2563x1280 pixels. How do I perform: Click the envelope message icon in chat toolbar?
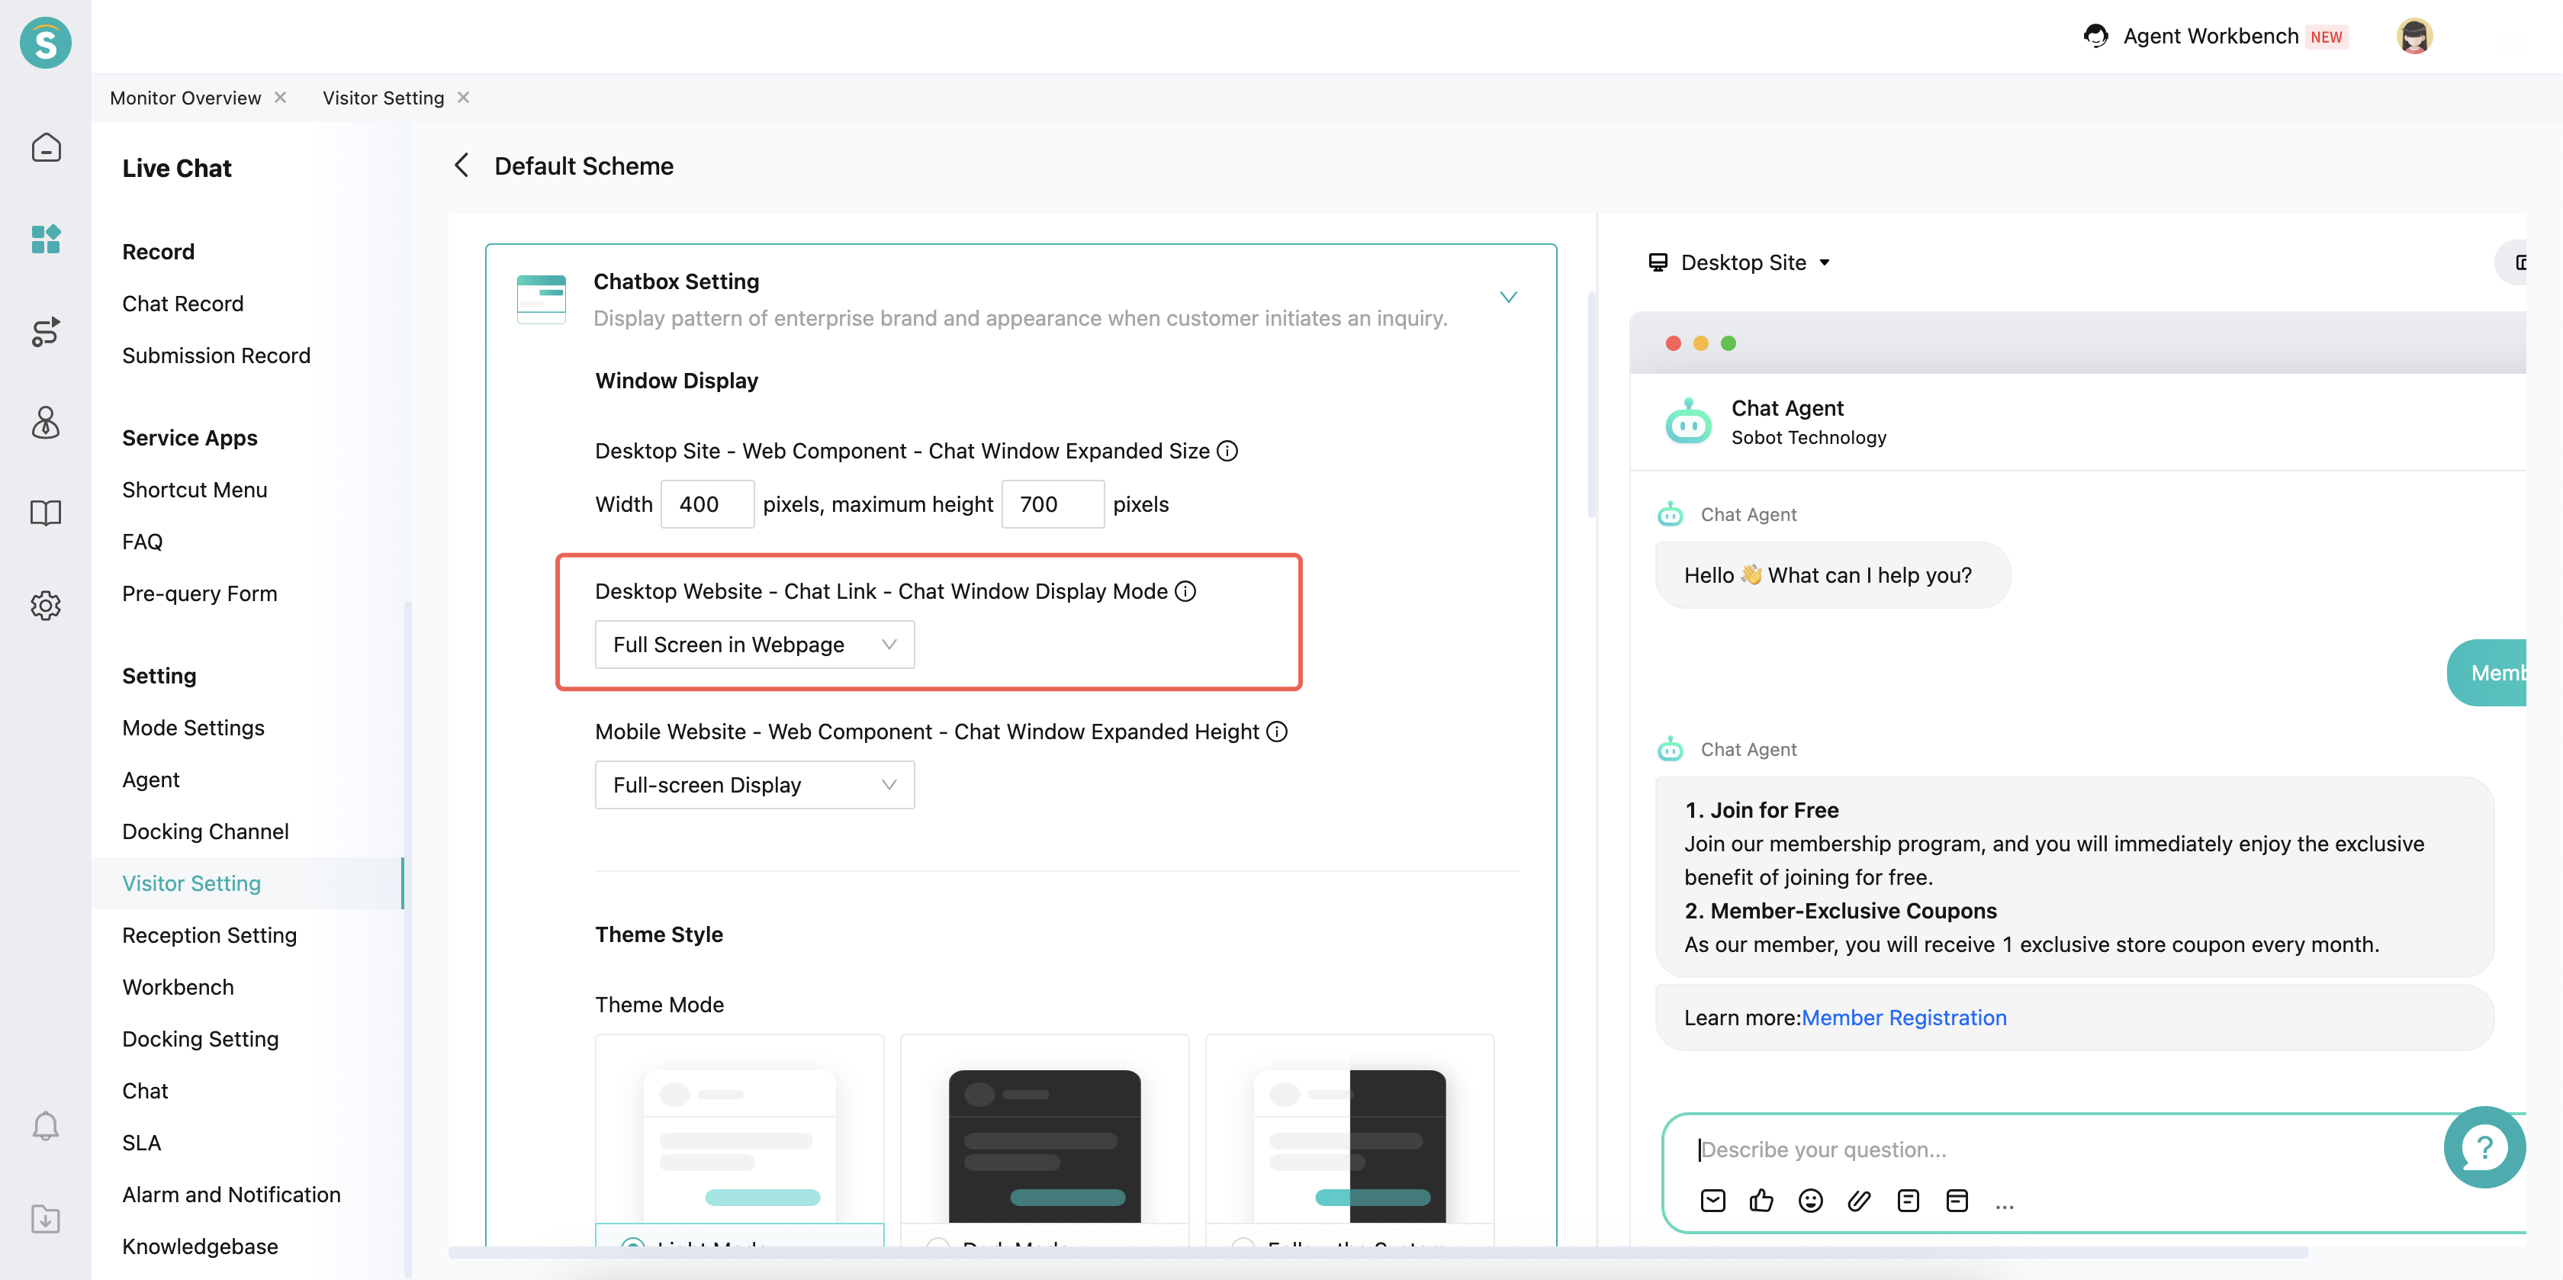(x=1712, y=1201)
